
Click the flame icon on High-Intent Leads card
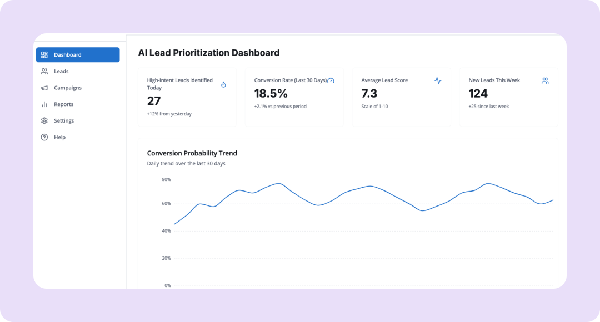tap(223, 84)
